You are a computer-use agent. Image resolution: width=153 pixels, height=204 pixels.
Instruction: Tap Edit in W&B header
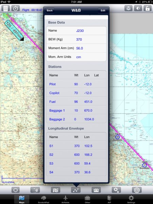pyautogui.click(x=103, y=11)
